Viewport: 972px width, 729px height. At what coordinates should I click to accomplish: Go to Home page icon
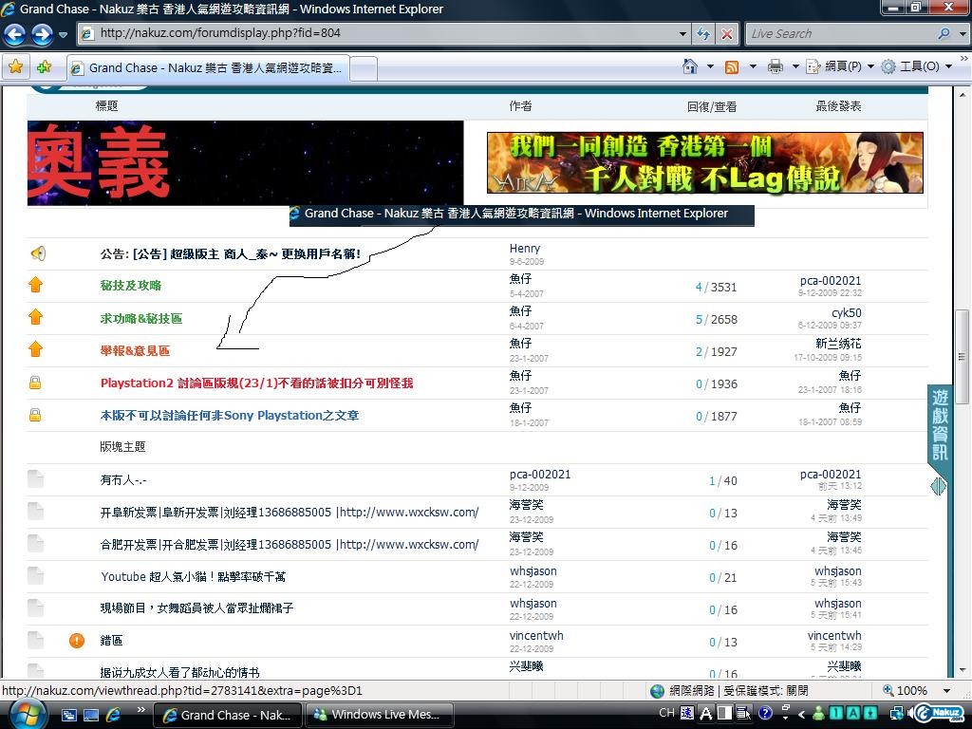point(691,66)
